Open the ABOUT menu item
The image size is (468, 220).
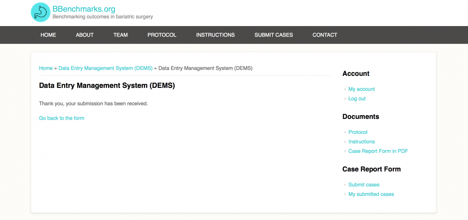pos(85,35)
